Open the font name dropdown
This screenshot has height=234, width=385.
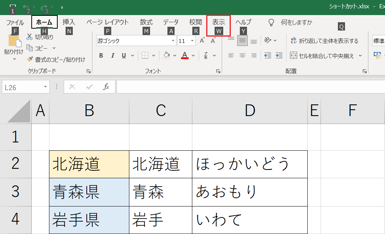tap(173, 41)
